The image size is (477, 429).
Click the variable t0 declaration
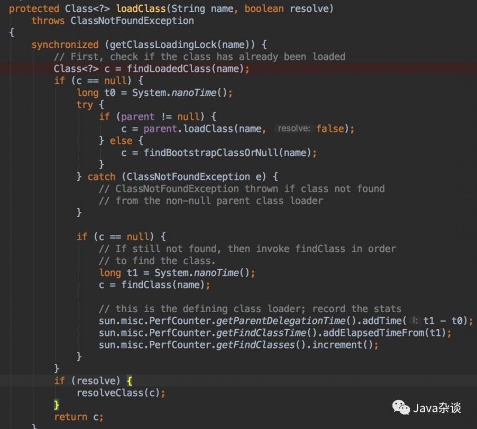click(110, 92)
